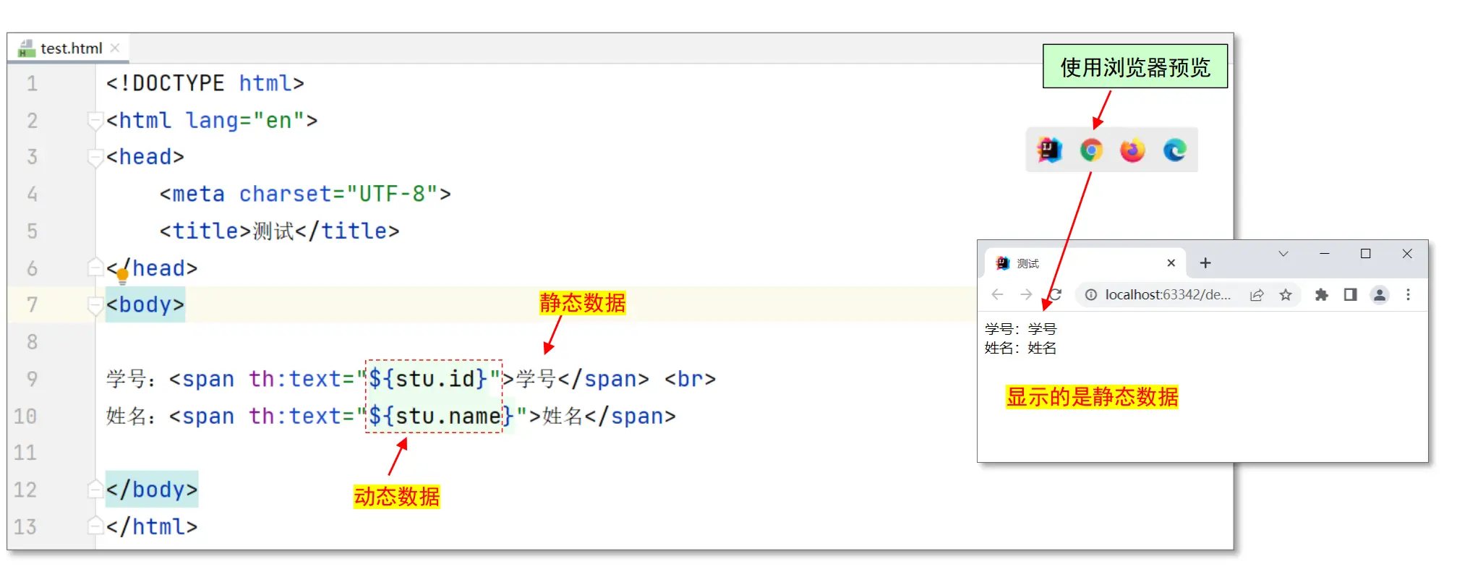Click 学号: 学号 text in browser page

[1020, 329]
